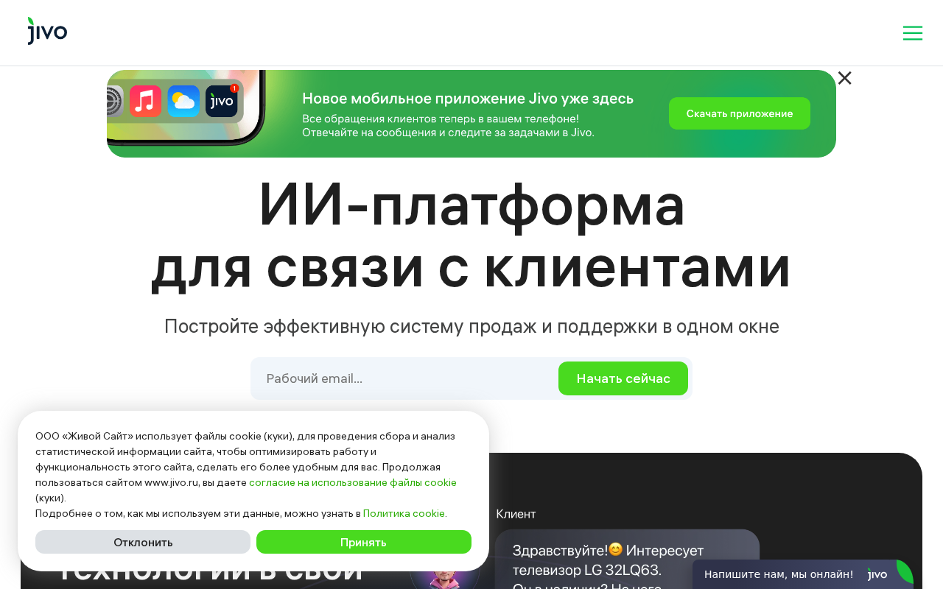
Task: Click the Jivo logo in header
Action: tap(47, 31)
